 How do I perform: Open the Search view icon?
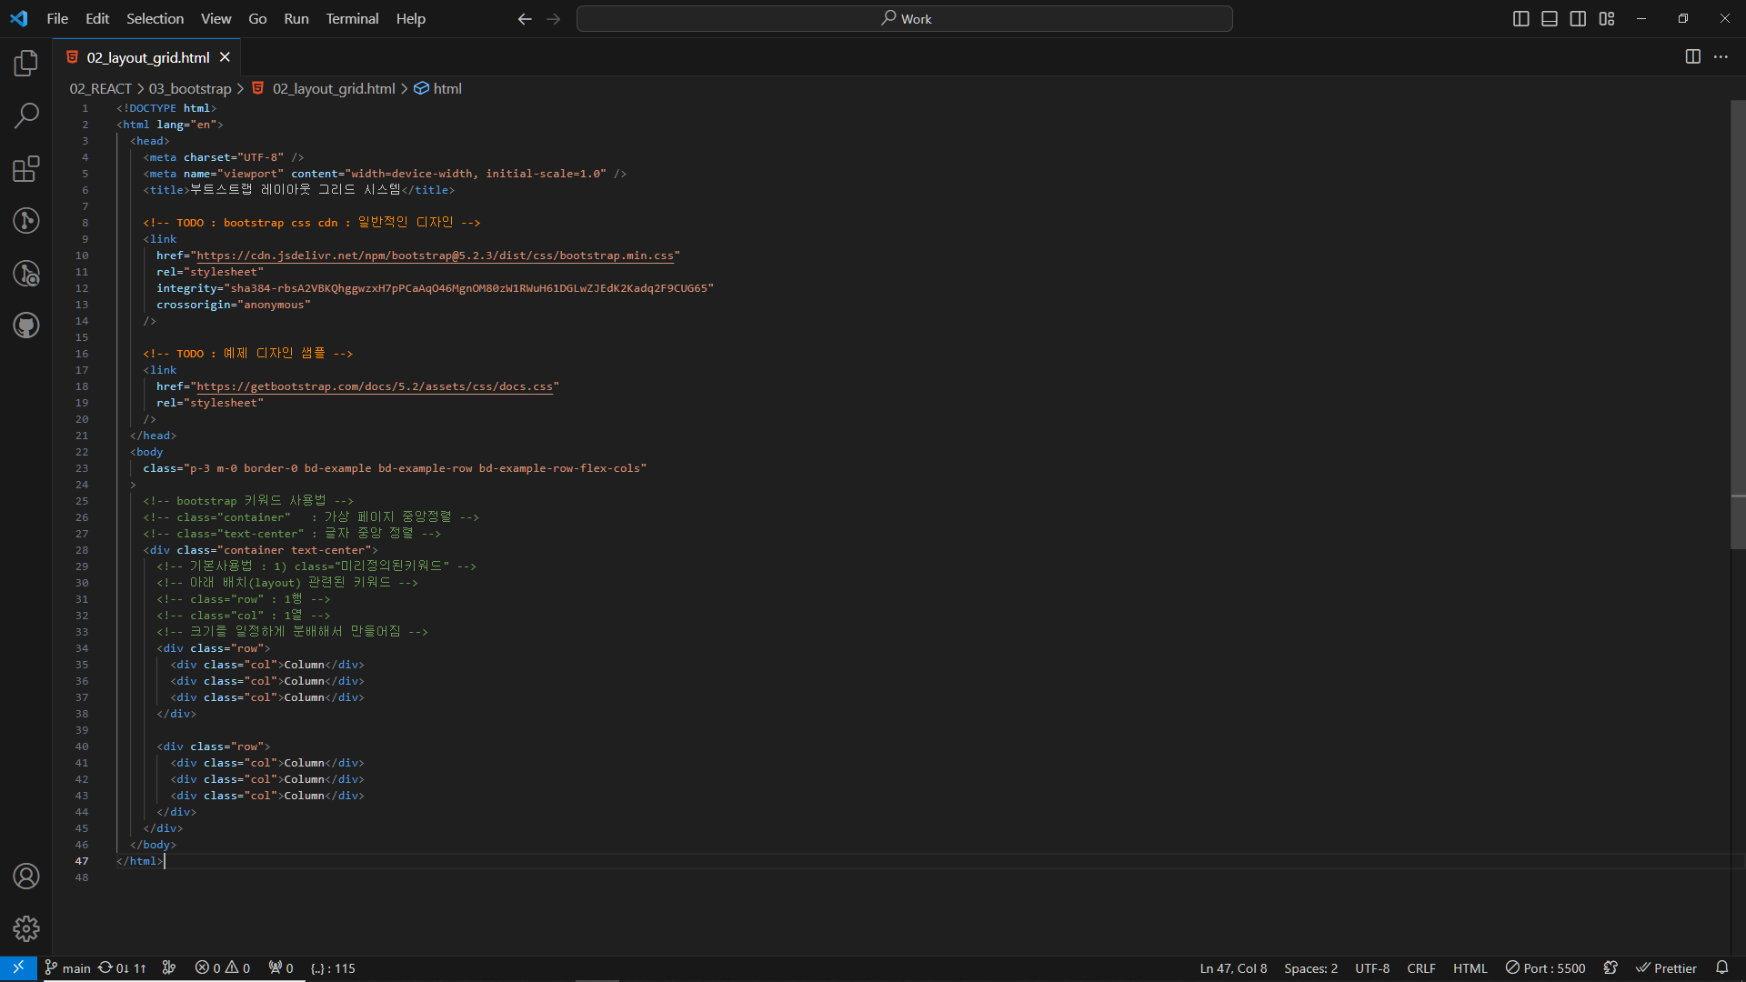26,115
